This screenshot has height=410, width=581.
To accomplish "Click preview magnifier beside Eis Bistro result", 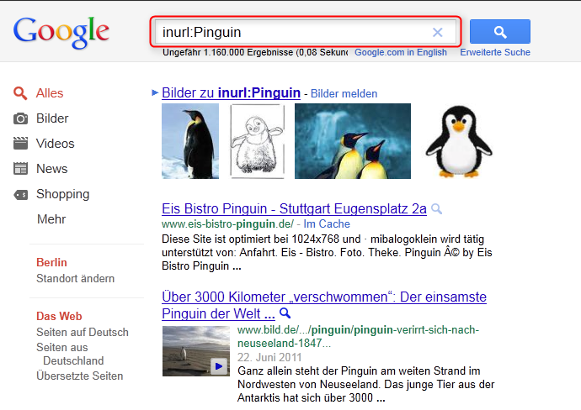I will (437, 209).
